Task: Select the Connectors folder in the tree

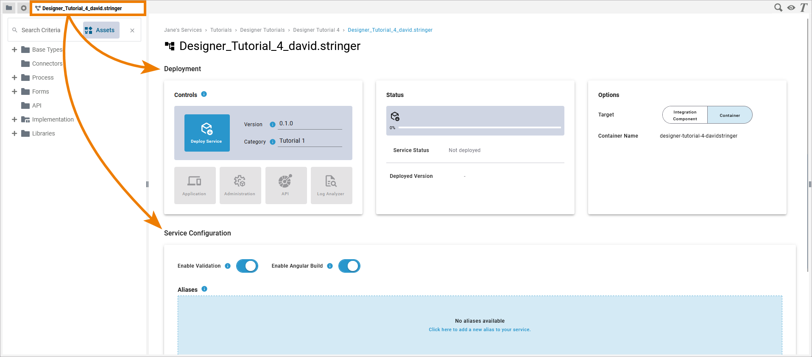Action: (x=42, y=64)
